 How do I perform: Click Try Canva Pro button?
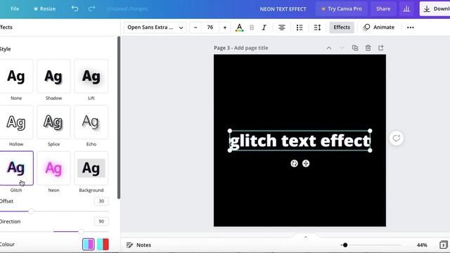[x=342, y=9]
